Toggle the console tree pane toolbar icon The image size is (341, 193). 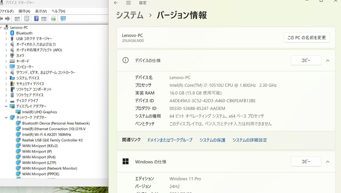pyautogui.click(x=17, y=19)
